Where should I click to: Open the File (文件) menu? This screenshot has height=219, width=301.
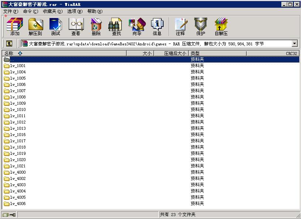(x=10, y=11)
